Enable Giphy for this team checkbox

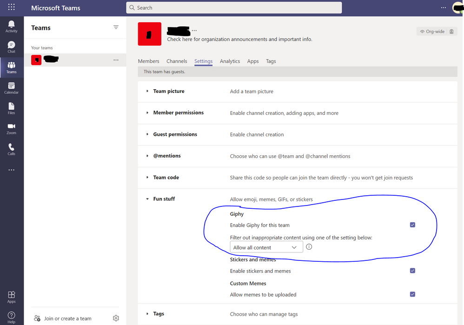(x=412, y=225)
